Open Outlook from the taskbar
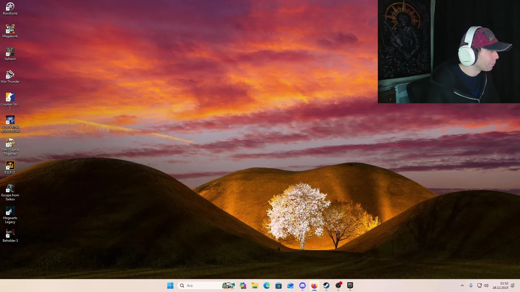The height and width of the screenshot is (292, 520). tap(290, 286)
